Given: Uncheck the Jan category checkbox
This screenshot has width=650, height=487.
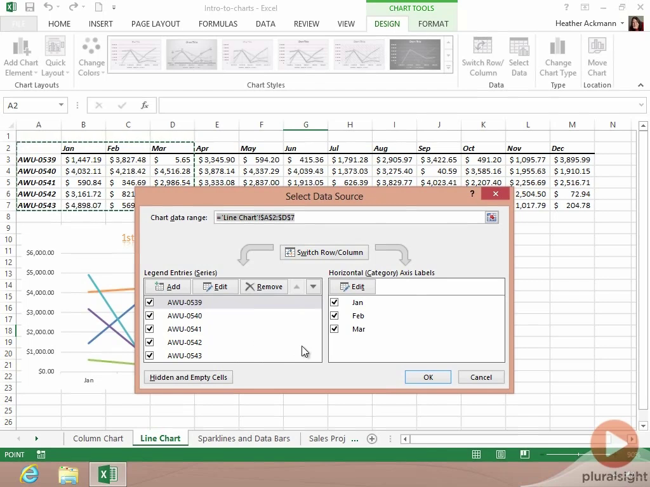Looking at the screenshot, I should 334,302.
